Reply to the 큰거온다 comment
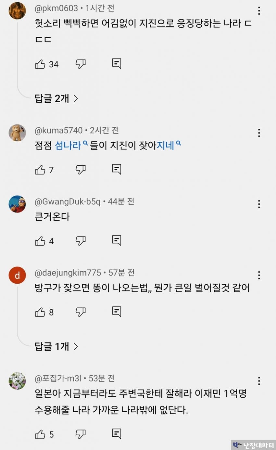276x450 pixels. [117, 240]
